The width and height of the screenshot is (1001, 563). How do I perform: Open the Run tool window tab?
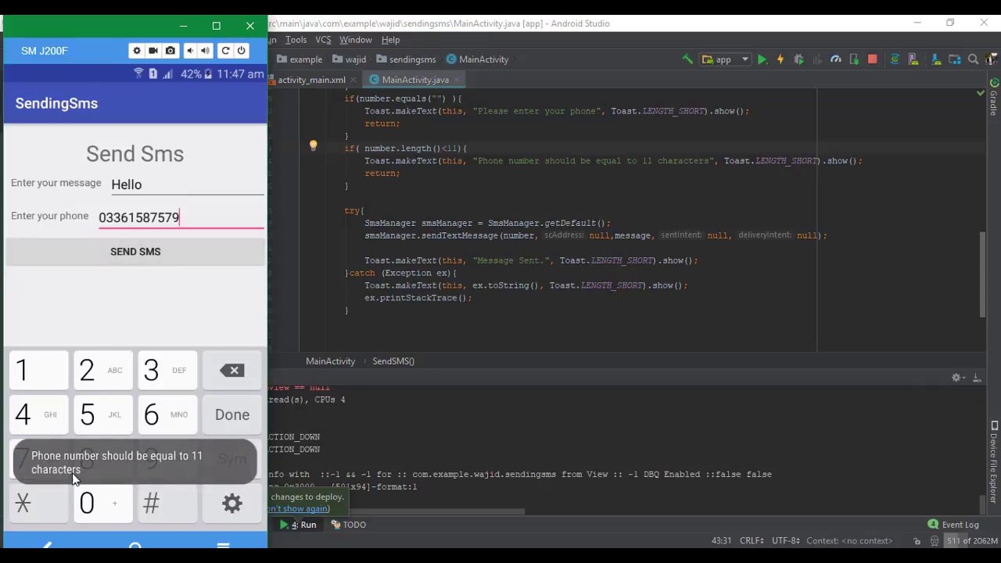point(300,525)
